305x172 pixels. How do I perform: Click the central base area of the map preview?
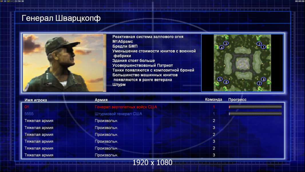[x=242, y=63]
